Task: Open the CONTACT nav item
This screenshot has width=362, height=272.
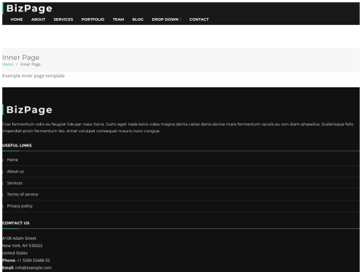Action: click(x=199, y=19)
